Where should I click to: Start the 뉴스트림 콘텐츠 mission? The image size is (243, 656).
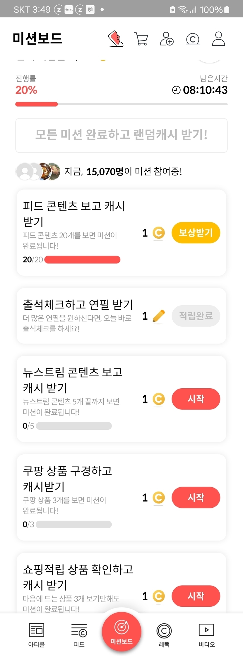point(196,399)
